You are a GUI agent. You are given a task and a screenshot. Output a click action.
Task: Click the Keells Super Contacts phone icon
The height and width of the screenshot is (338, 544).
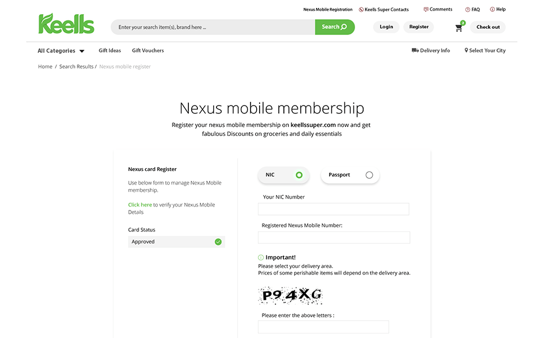(361, 10)
